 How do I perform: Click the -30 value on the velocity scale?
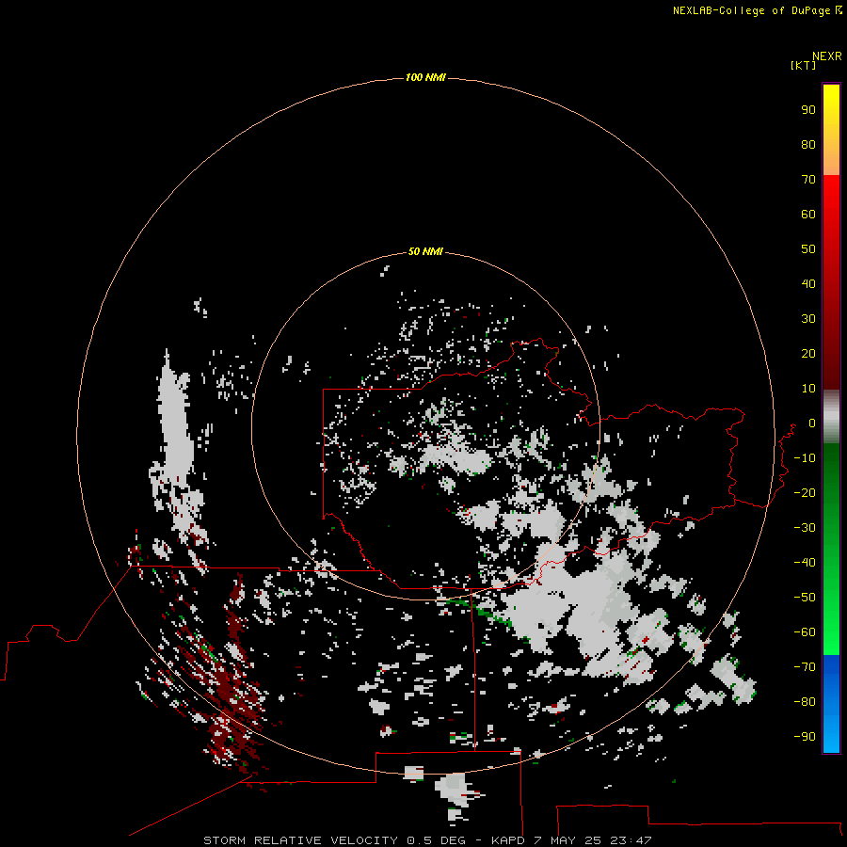pos(805,528)
